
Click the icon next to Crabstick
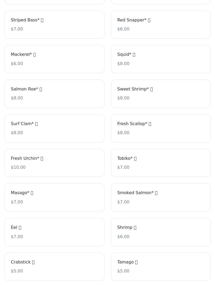(33, 262)
